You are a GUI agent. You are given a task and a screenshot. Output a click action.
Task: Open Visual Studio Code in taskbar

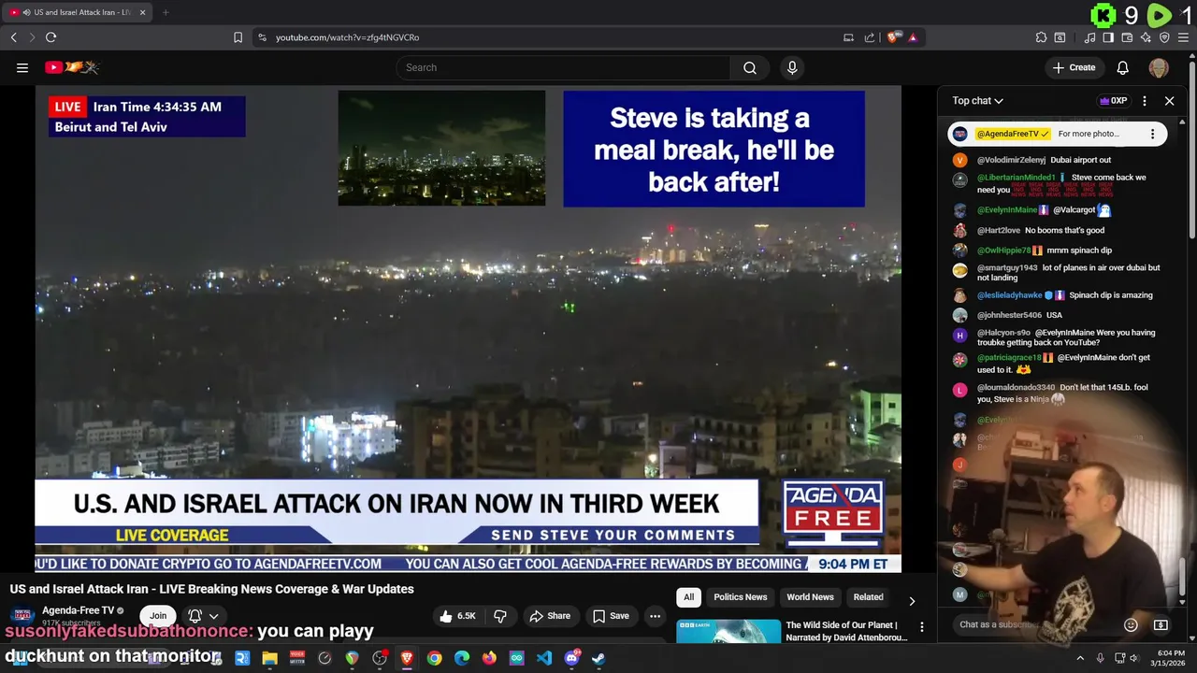point(544,658)
